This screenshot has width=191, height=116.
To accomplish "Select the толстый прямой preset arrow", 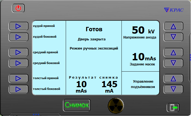I will [x=18, y=78].
